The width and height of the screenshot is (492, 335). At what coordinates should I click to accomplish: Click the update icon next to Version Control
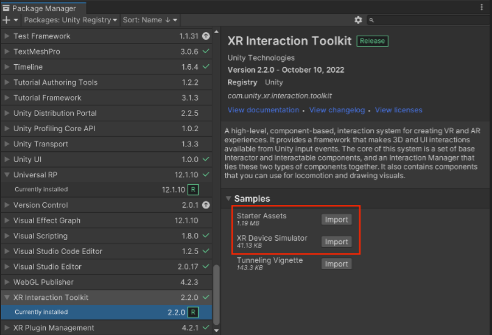[x=206, y=205]
